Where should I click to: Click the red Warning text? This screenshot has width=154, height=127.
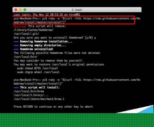click(x=19, y=26)
